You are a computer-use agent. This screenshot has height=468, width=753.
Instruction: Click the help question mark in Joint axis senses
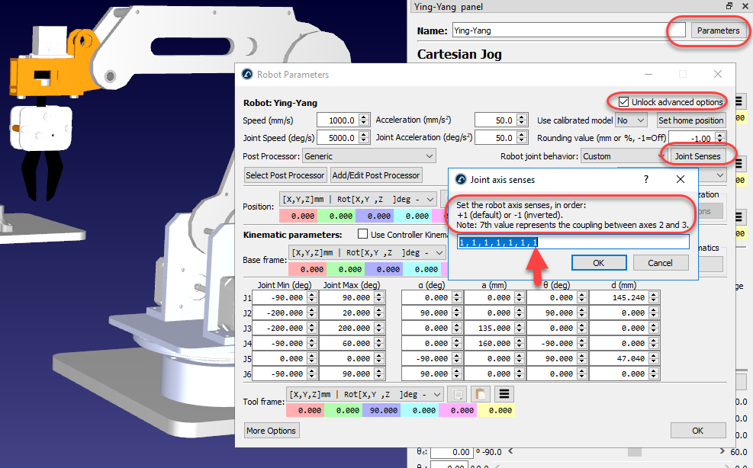coord(646,179)
